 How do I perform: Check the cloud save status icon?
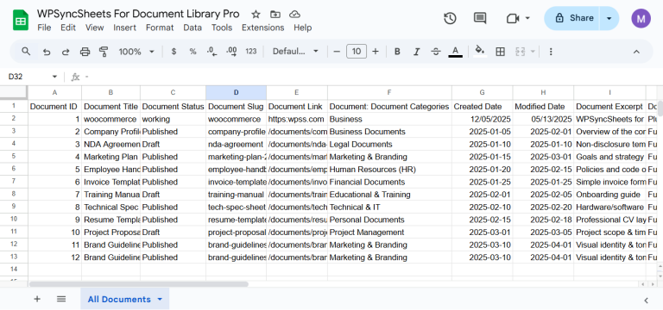(x=294, y=15)
